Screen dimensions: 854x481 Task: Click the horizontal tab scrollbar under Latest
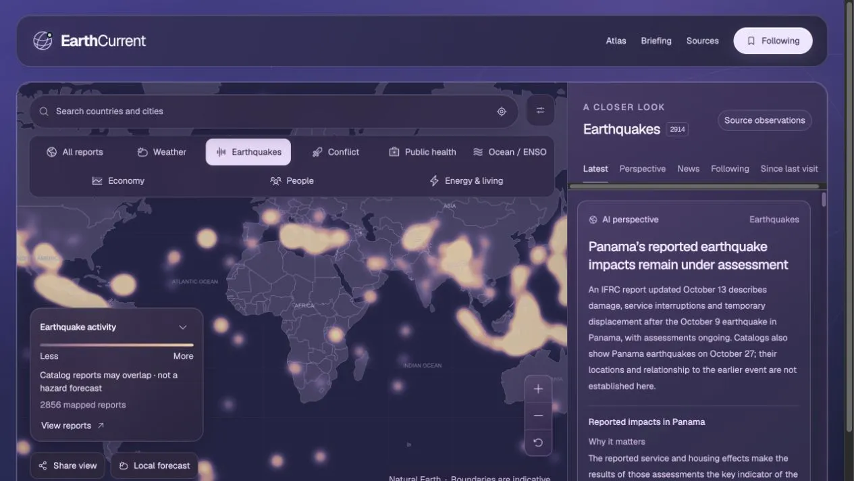click(694, 186)
